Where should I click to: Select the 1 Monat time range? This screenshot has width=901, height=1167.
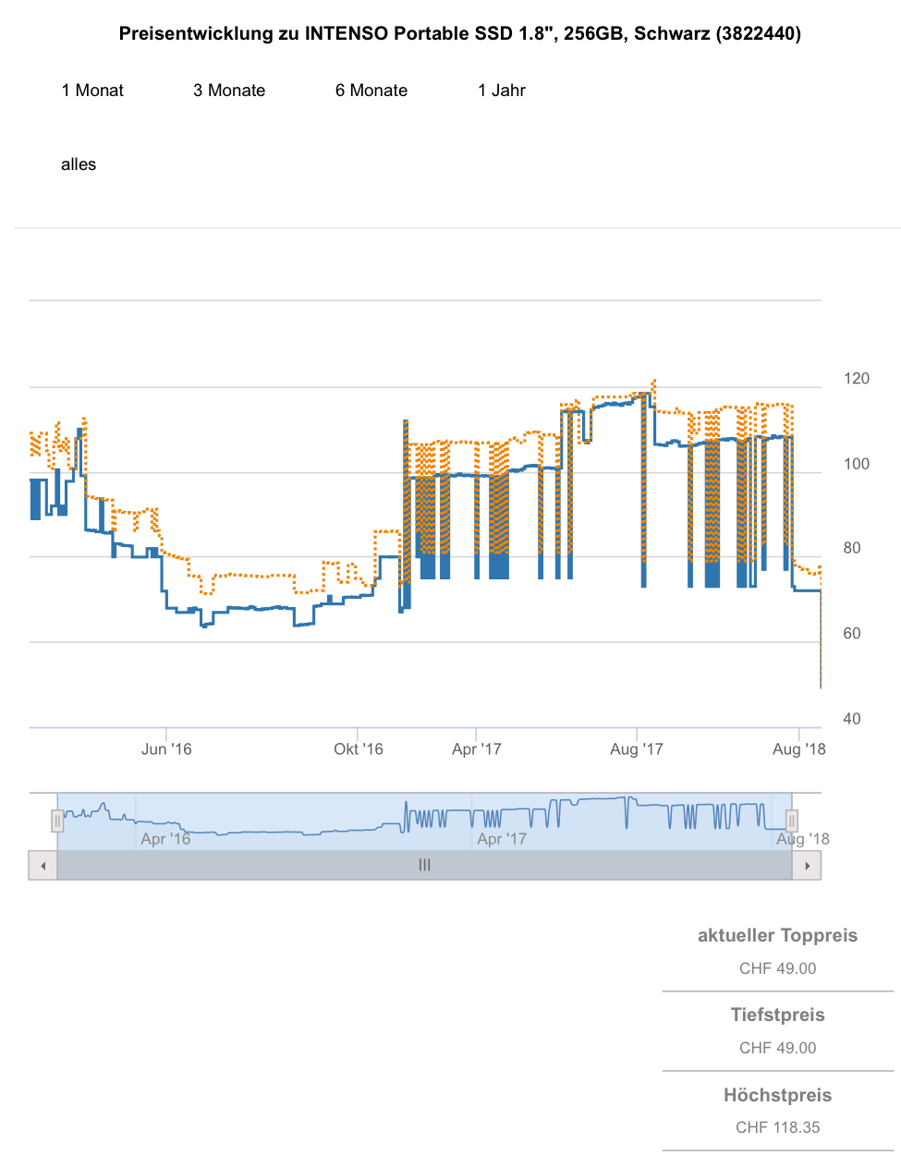pos(92,91)
